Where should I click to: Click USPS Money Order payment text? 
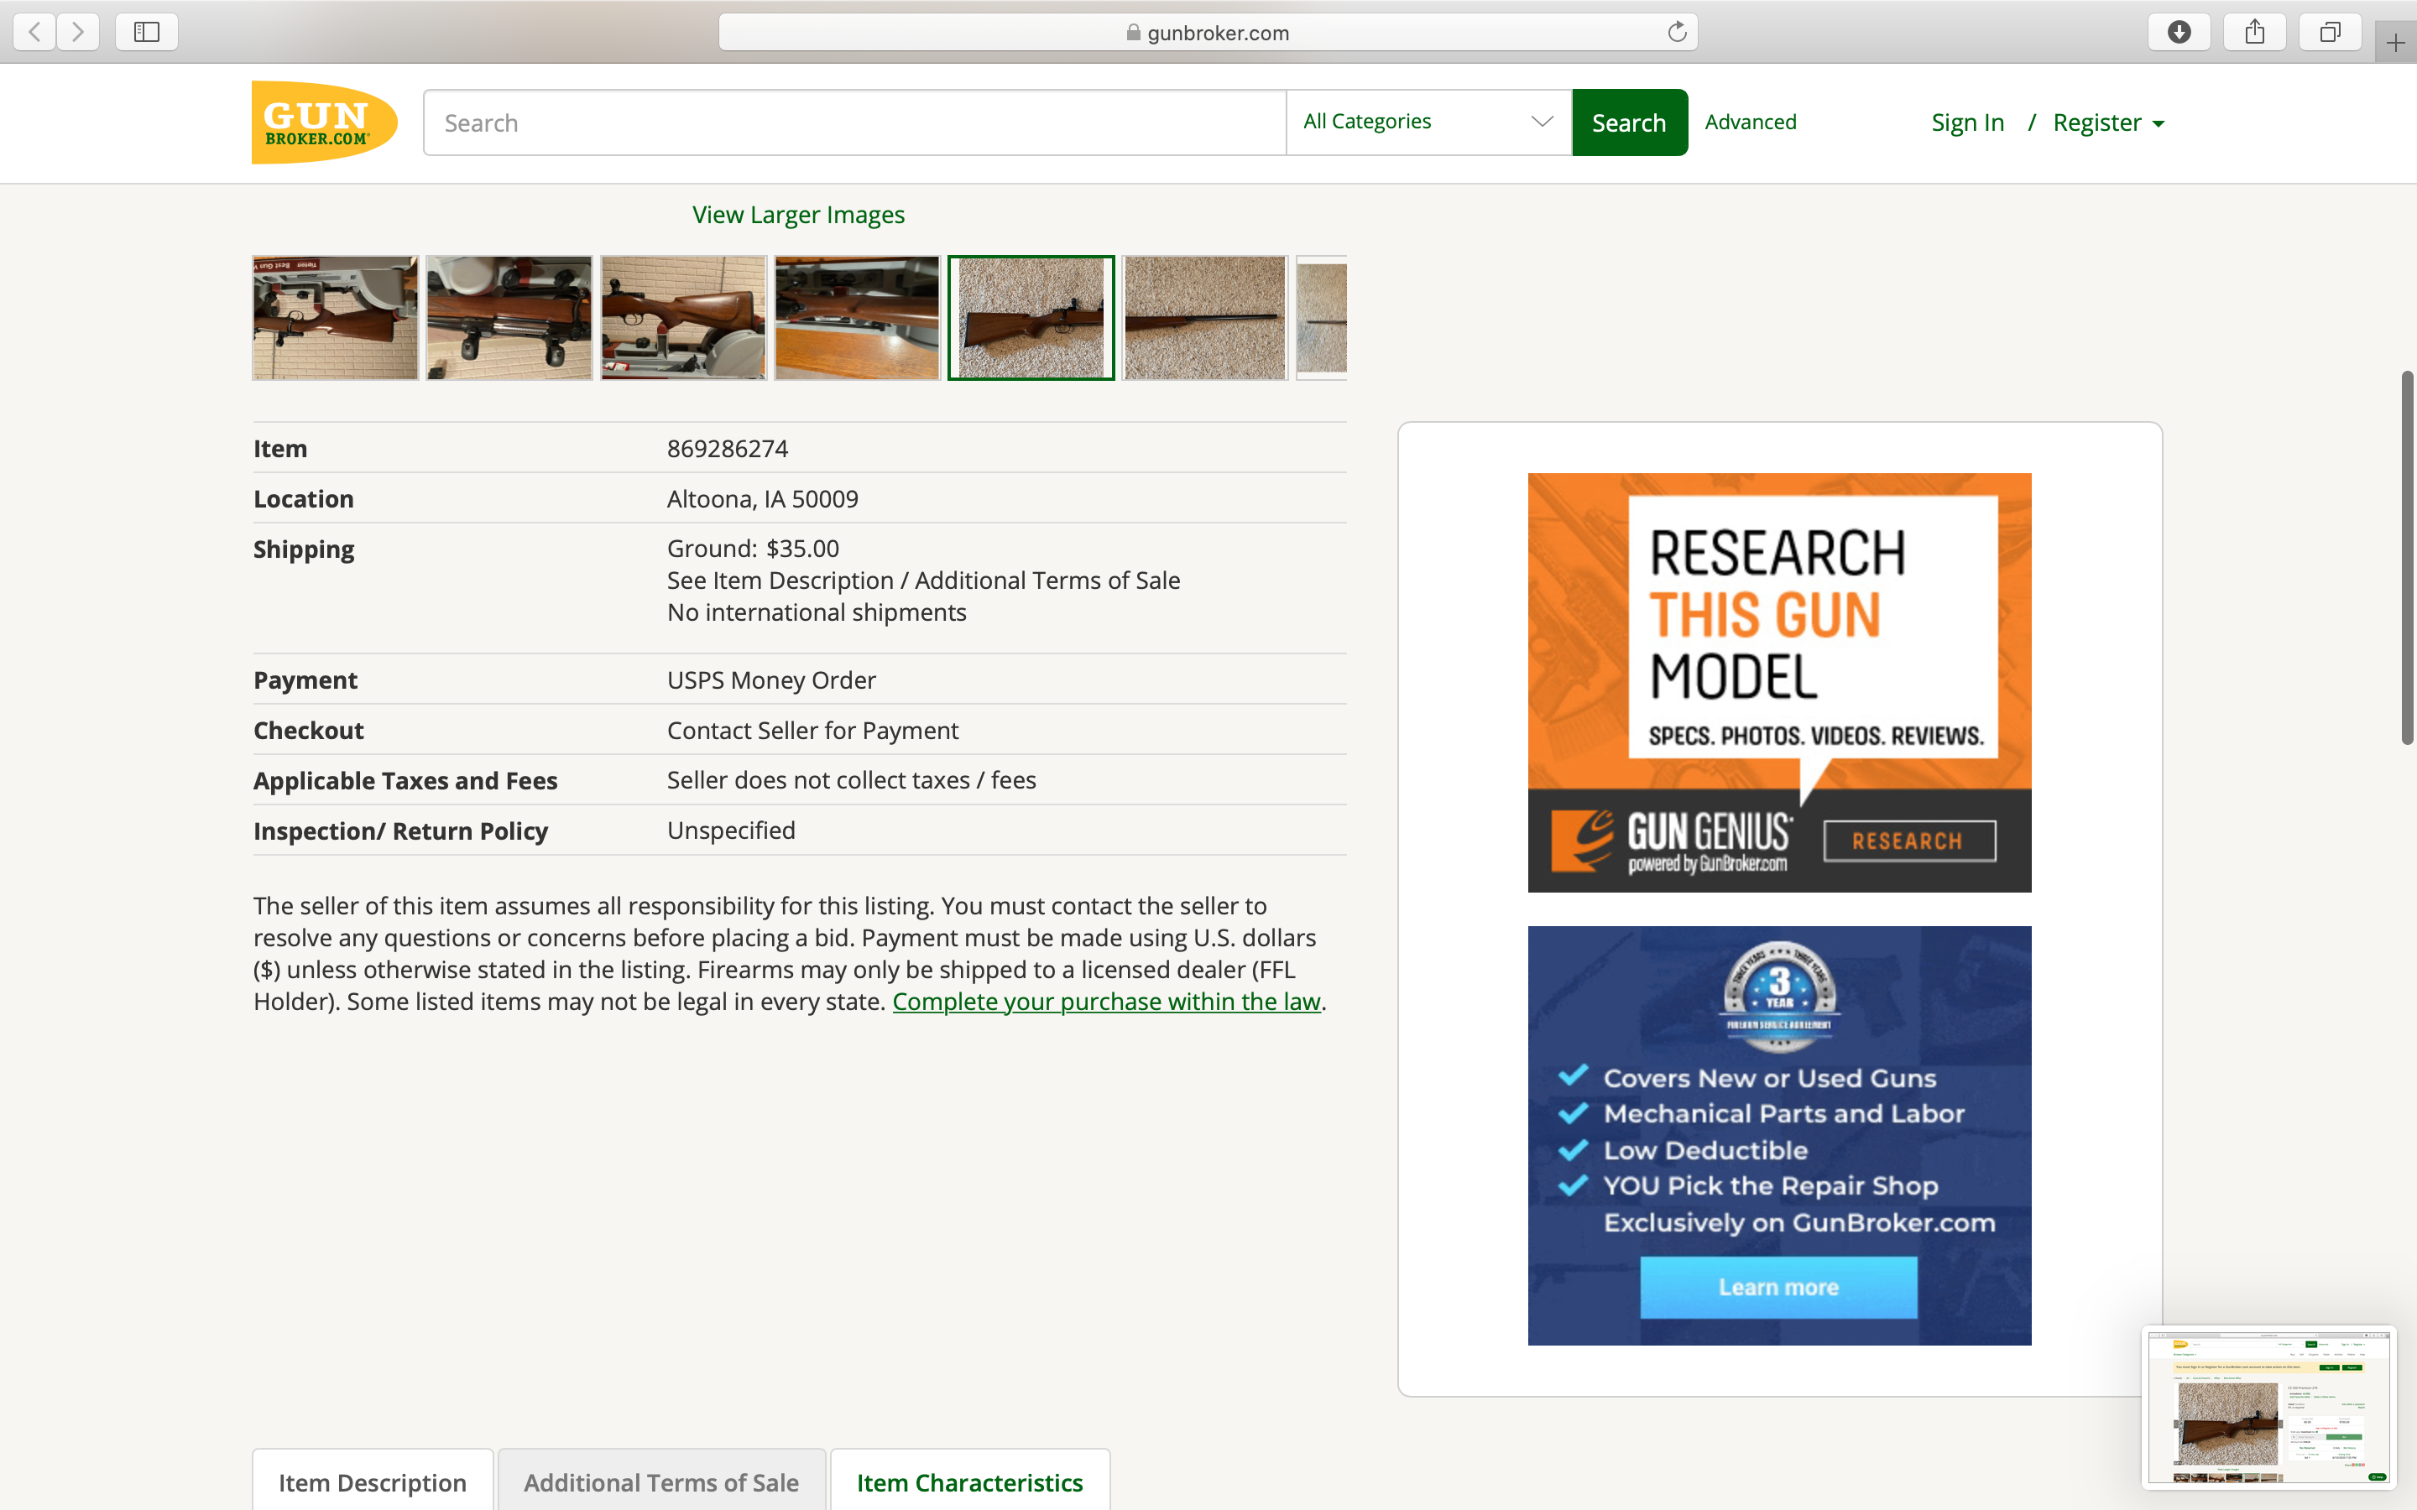pos(771,680)
